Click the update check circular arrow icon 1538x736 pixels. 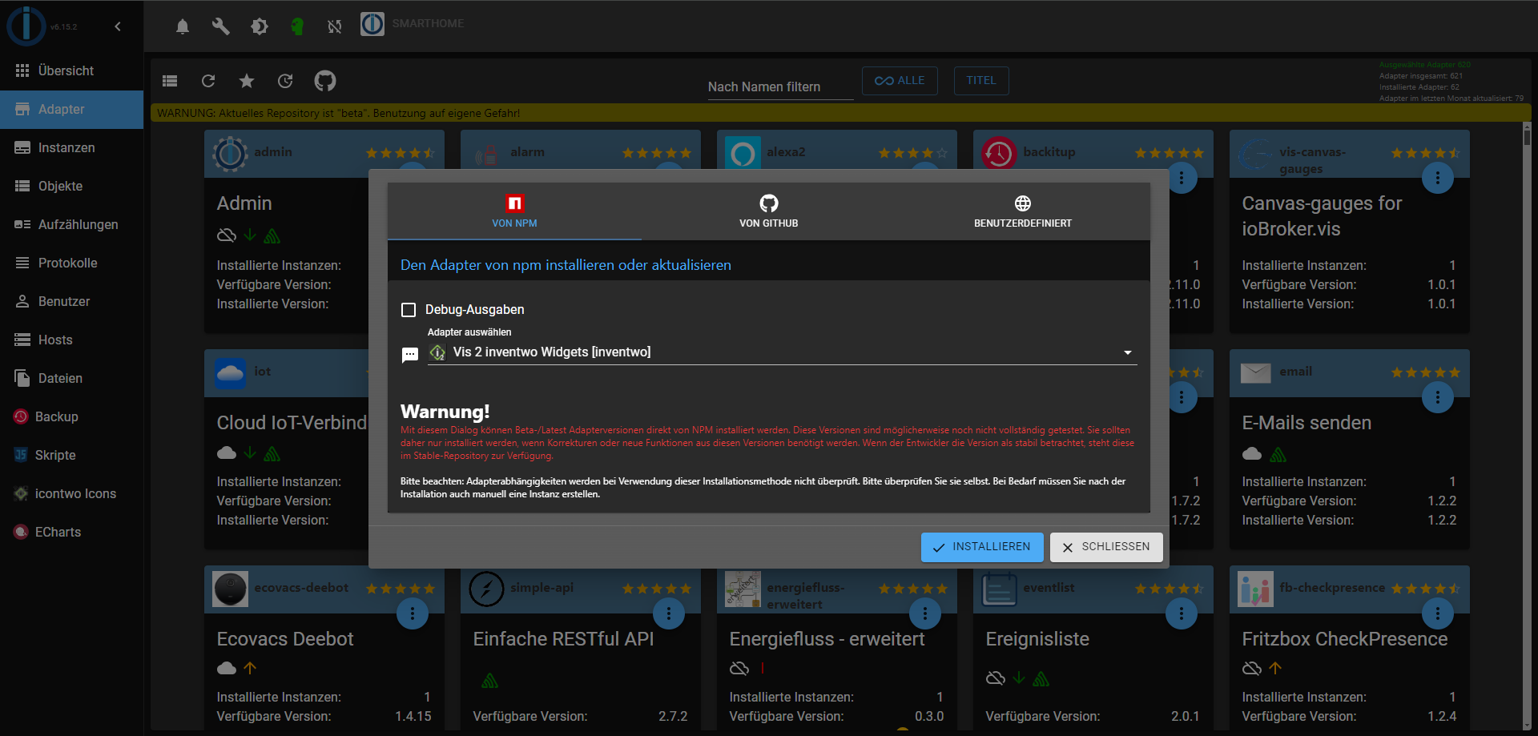pyautogui.click(x=285, y=81)
